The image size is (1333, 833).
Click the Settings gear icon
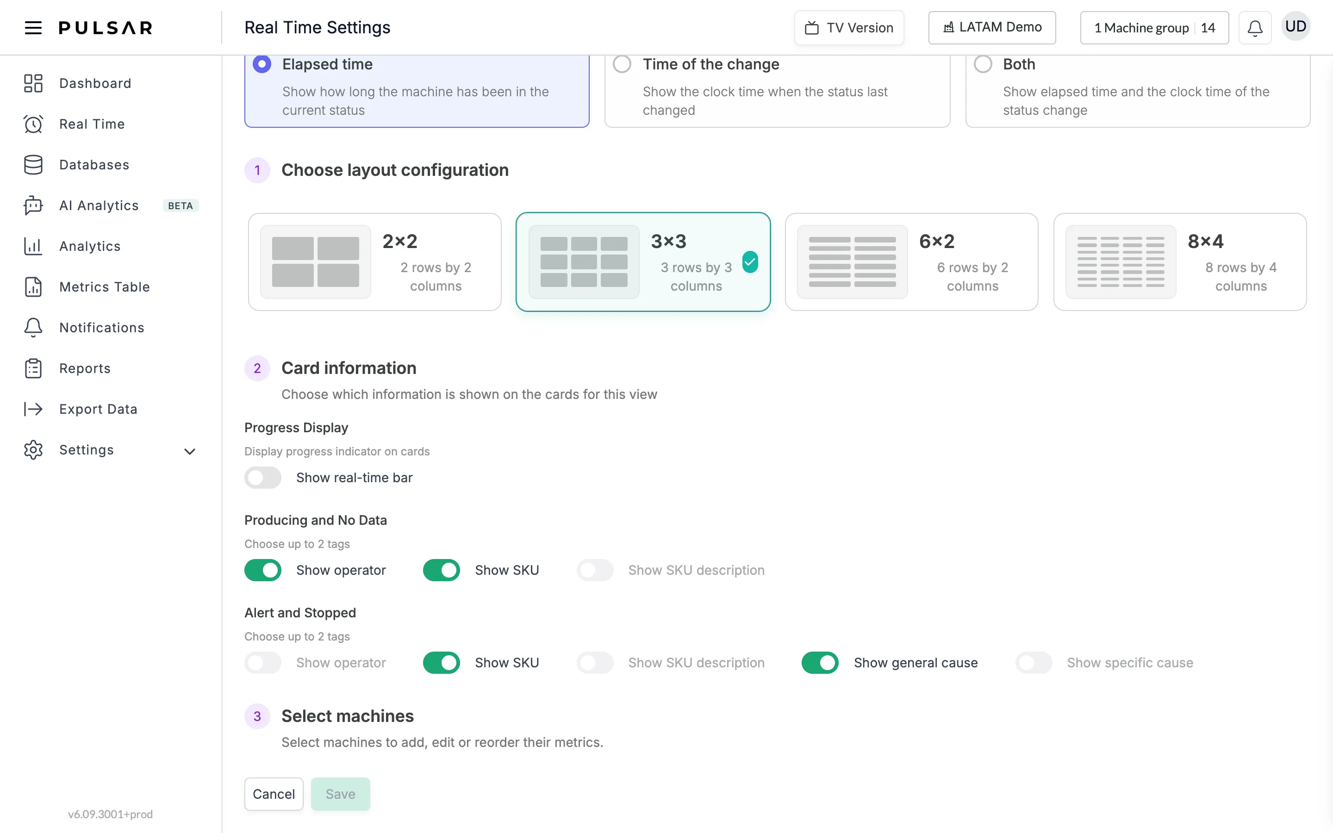pyautogui.click(x=33, y=450)
